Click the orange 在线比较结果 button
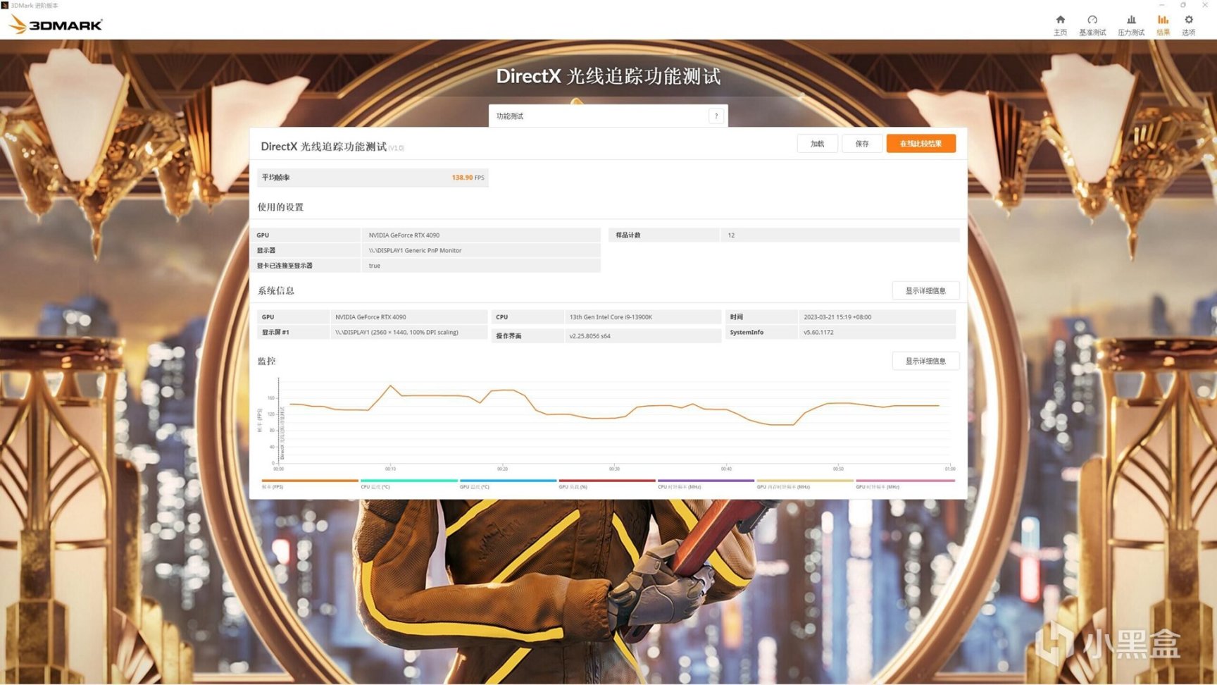This screenshot has height=685, width=1217. point(920,144)
